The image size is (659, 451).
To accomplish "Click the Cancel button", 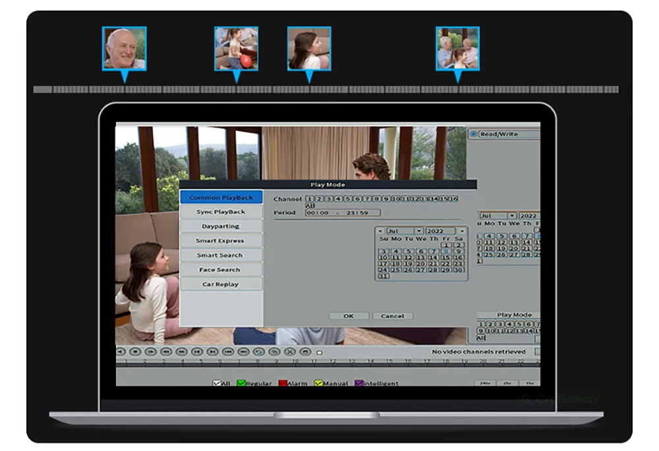I will (392, 316).
